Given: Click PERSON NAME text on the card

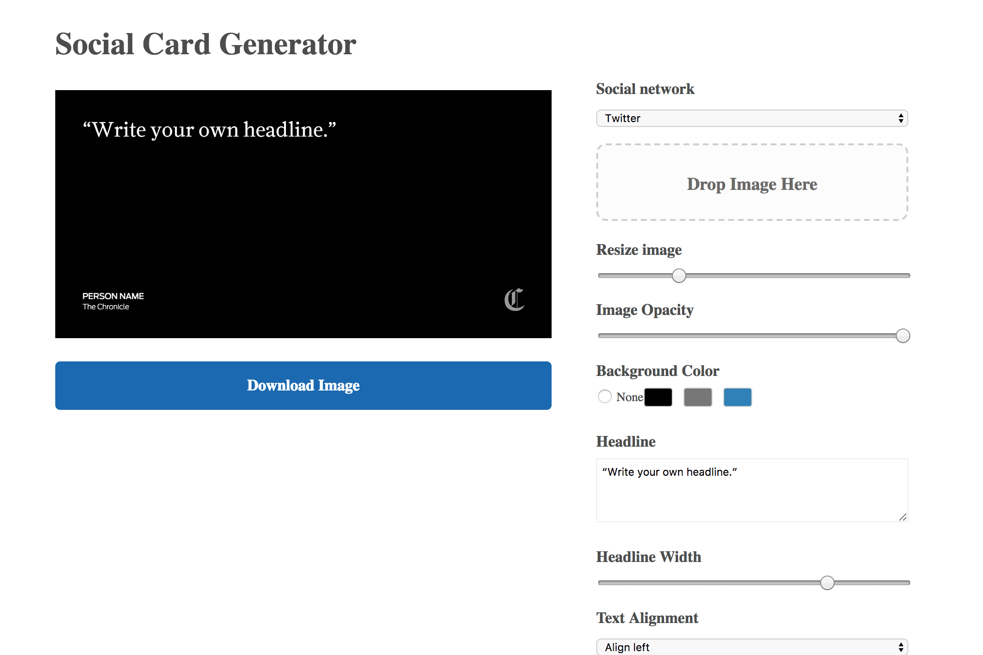Looking at the screenshot, I should 113,296.
